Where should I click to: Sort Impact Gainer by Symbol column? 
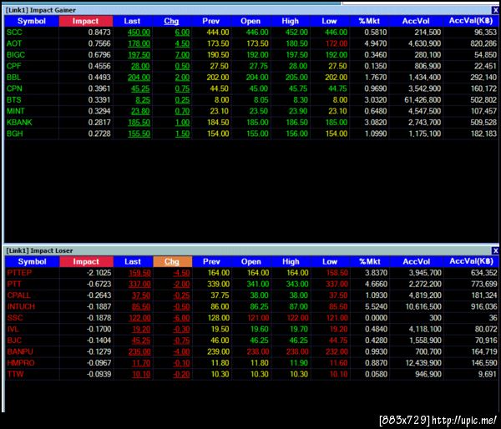coord(32,21)
